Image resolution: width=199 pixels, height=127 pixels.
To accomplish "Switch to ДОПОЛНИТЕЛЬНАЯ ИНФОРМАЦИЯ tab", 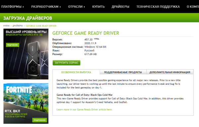I will point(170,72).
